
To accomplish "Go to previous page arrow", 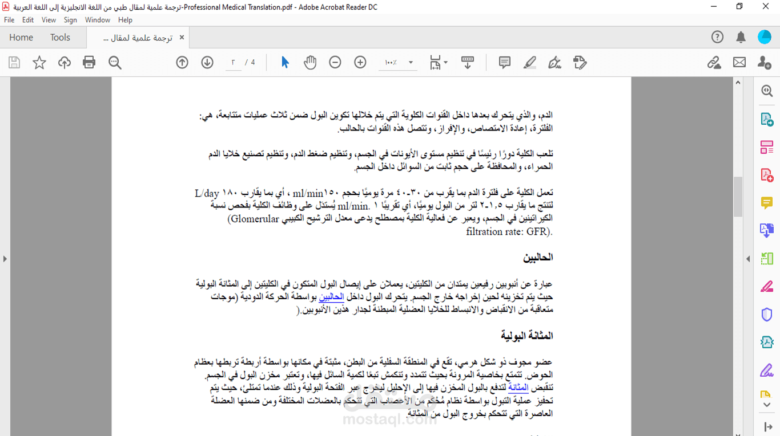I will click(182, 63).
